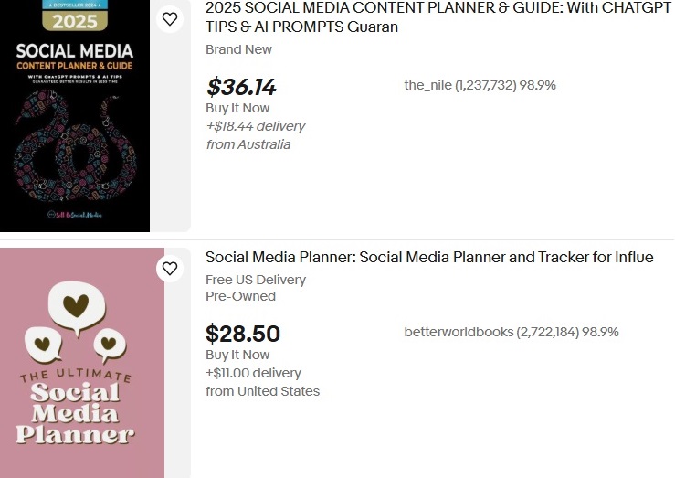Click the $36.14 price
Image resolution: width=675 pixels, height=478 pixels.
[241, 87]
